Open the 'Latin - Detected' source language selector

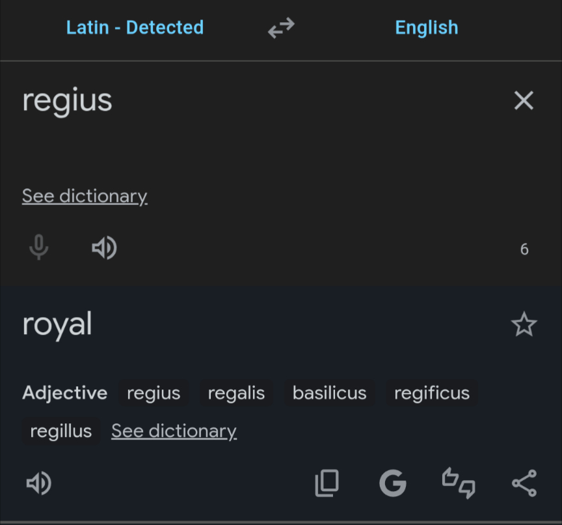coord(135,28)
